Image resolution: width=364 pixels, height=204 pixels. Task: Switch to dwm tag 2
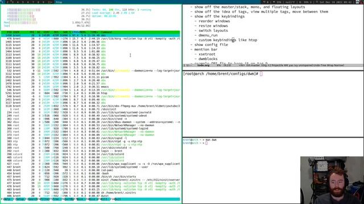(7, 2)
